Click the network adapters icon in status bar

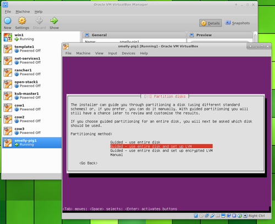click(207, 216)
